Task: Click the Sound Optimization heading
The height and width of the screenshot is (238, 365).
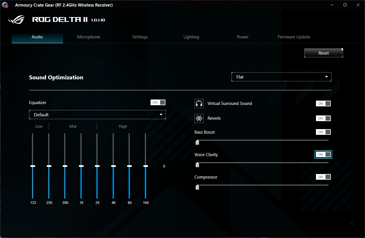Action: (x=56, y=77)
